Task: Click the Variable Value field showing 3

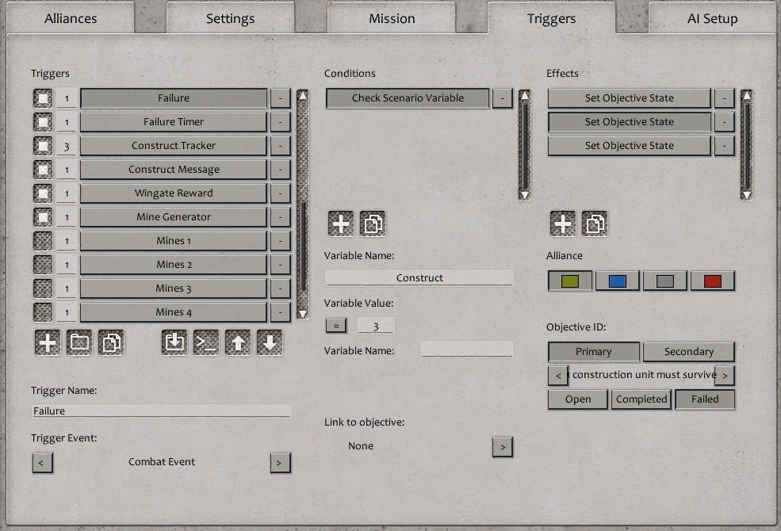Action: [376, 326]
